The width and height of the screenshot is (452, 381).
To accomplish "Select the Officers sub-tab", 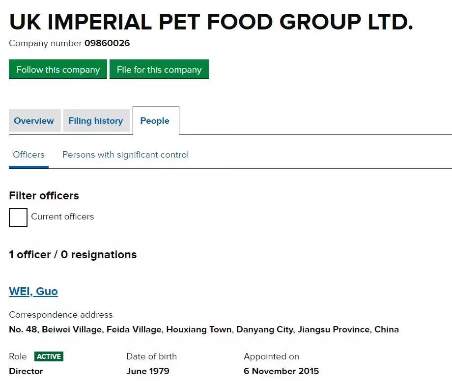I will pos(28,155).
